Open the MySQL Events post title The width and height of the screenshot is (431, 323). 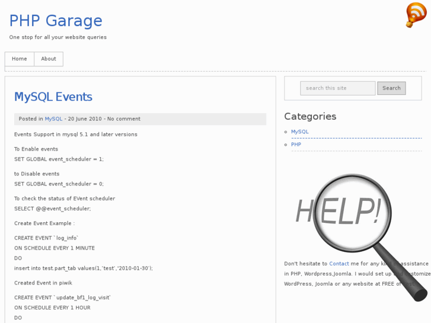pos(53,97)
